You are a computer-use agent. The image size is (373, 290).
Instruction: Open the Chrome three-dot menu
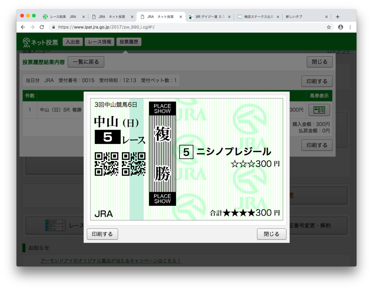pyautogui.click(x=350, y=27)
